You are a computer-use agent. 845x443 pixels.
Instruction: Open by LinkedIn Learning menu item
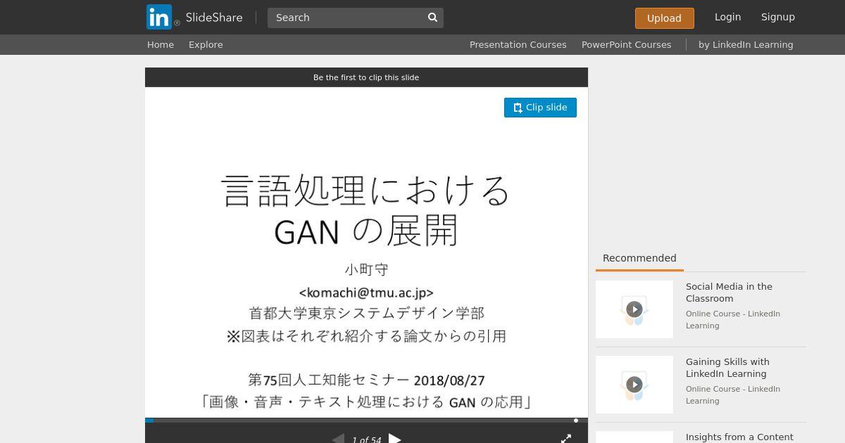coord(746,44)
